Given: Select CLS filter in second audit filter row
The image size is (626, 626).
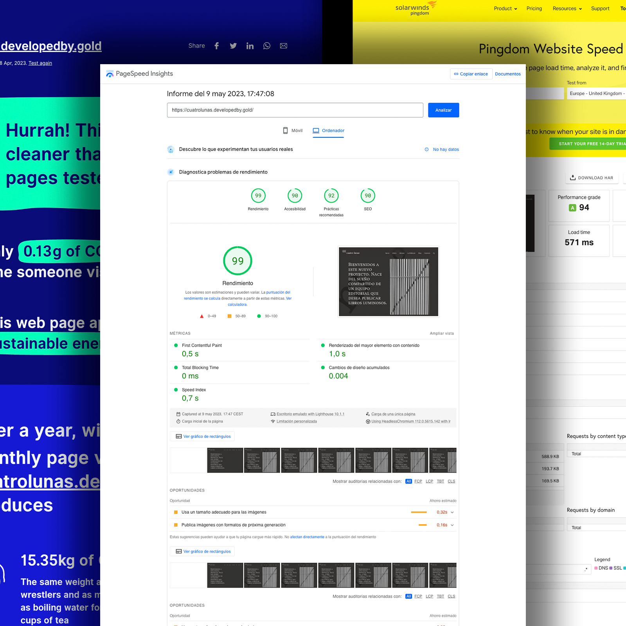Looking at the screenshot, I should pos(452,596).
